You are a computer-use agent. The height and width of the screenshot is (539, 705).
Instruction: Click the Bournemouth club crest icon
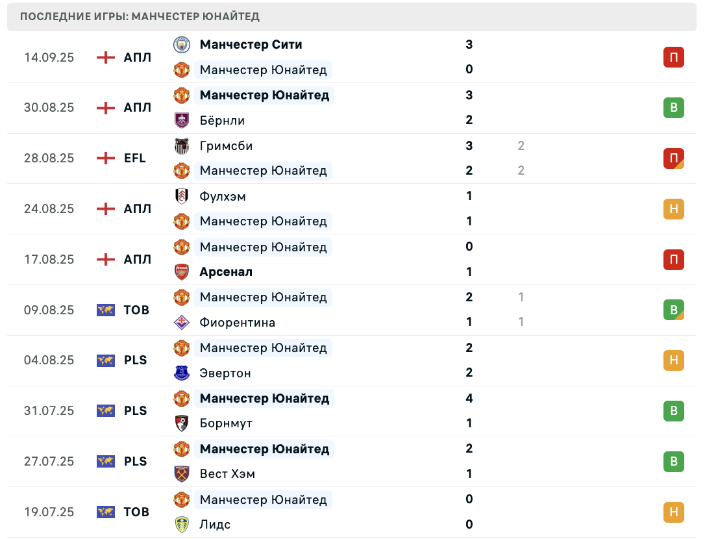[x=182, y=423]
